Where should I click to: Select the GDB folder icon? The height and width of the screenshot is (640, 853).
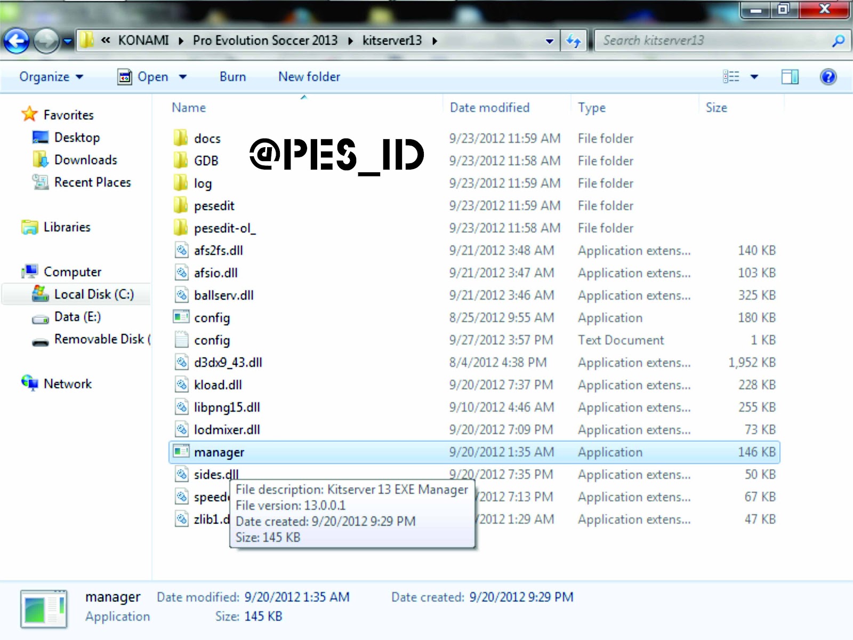coord(181,160)
